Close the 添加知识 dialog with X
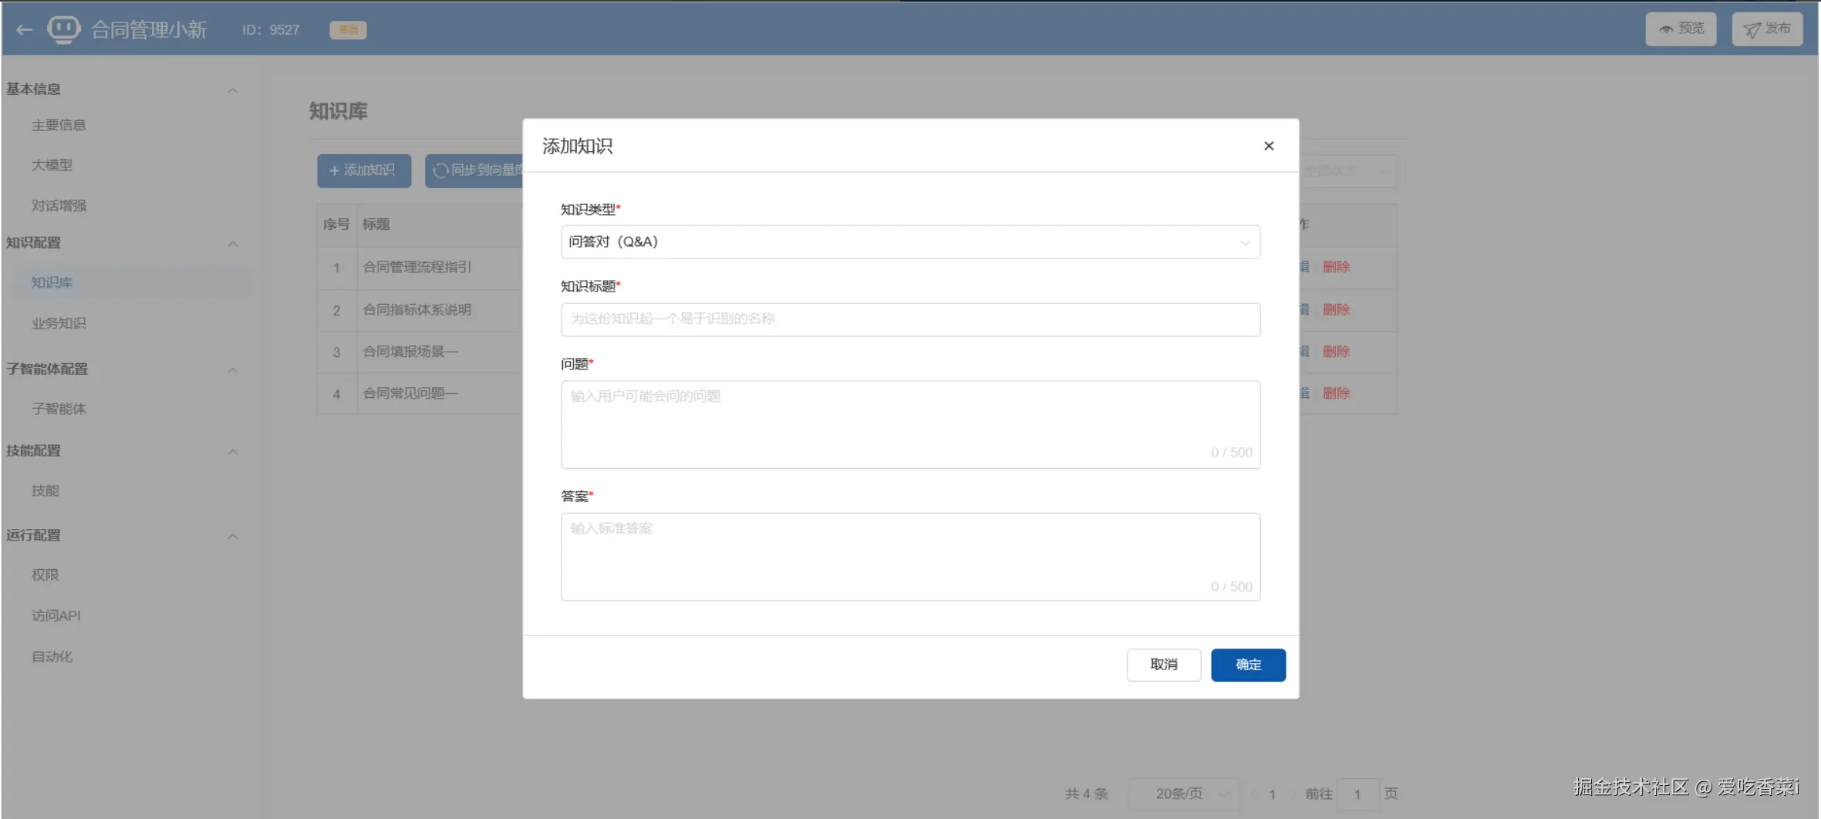 point(1269,146)
